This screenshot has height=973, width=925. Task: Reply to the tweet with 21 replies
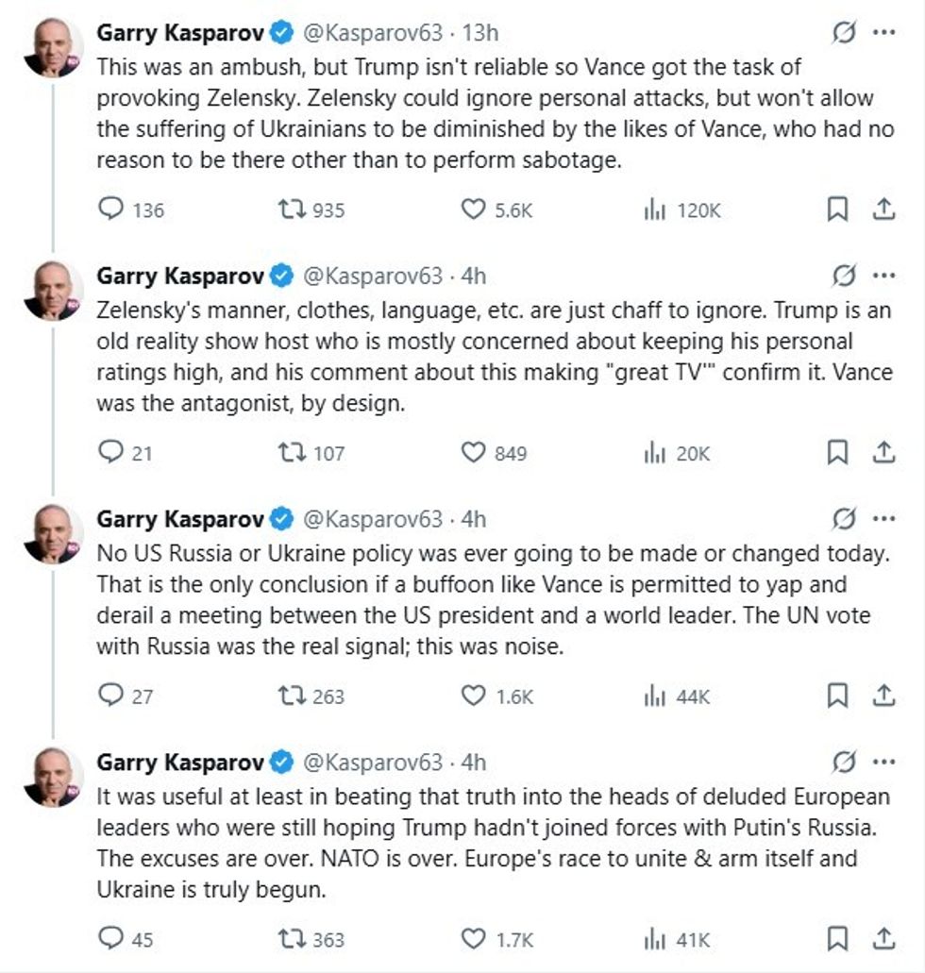coord(112,453)
